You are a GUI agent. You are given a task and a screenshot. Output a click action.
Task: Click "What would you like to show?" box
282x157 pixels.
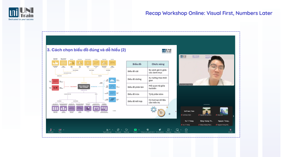pyautogui.click(x=84, y=87)
